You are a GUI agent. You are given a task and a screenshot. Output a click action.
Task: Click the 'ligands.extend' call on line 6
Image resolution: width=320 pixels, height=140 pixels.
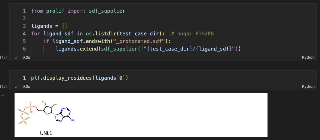tap(77, 49)
